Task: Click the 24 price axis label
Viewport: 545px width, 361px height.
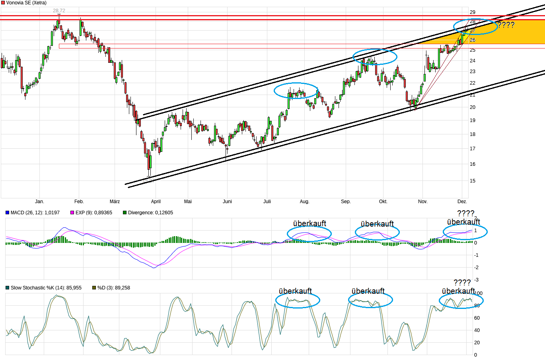Action: tap(472, 61)
